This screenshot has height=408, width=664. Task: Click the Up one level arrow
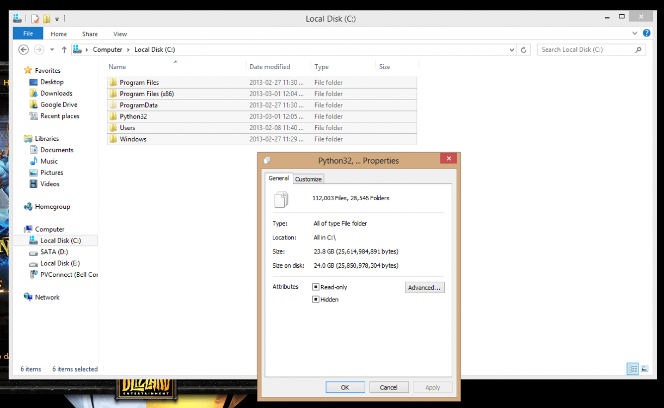tap(64, 50)
